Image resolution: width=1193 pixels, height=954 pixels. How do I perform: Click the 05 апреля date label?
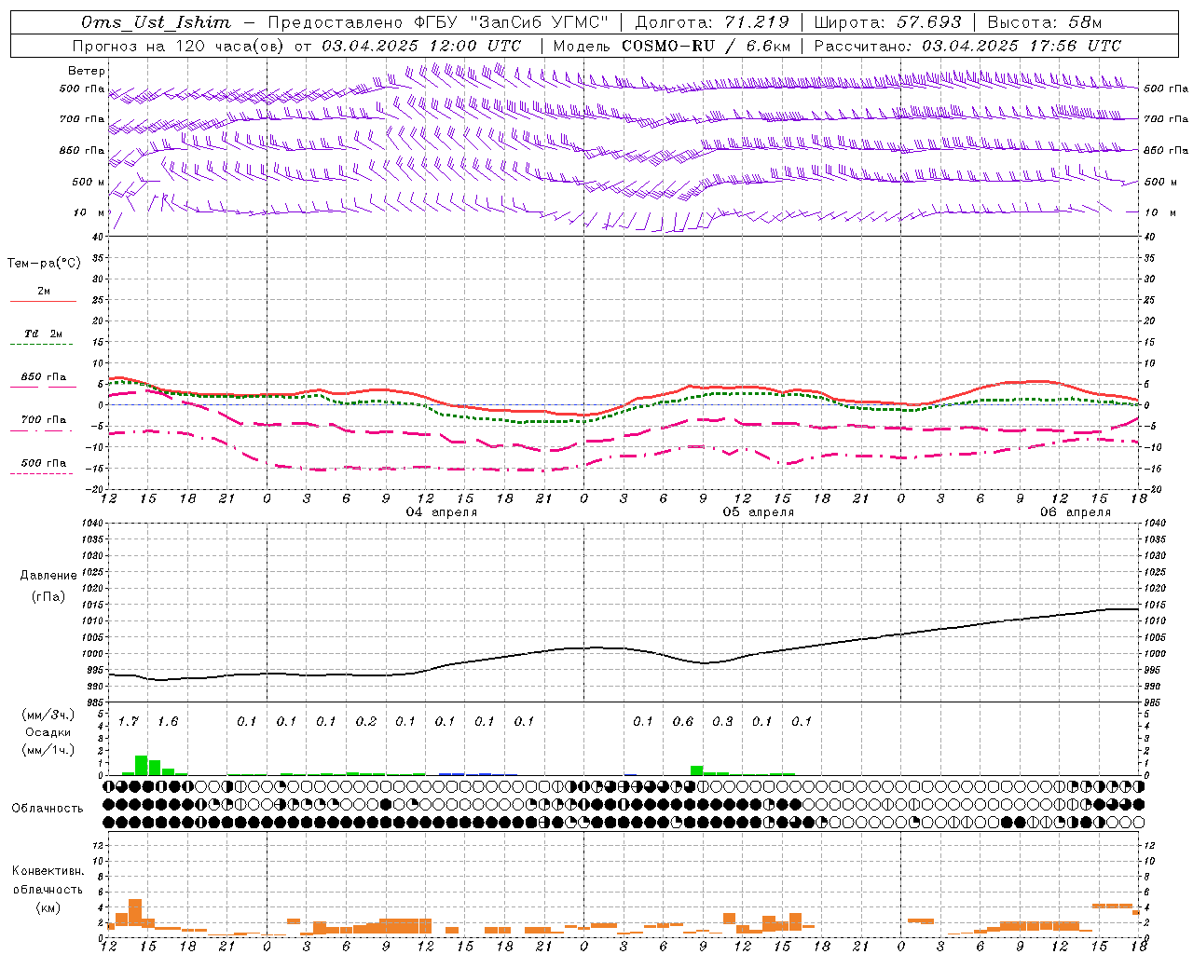759,512
